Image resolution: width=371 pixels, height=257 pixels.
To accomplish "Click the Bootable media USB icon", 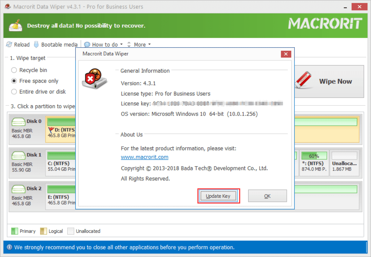I will [36, 45].
